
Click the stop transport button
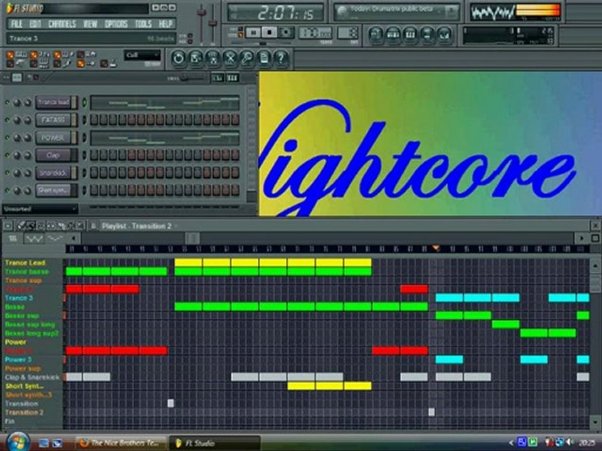coord(269,33)
